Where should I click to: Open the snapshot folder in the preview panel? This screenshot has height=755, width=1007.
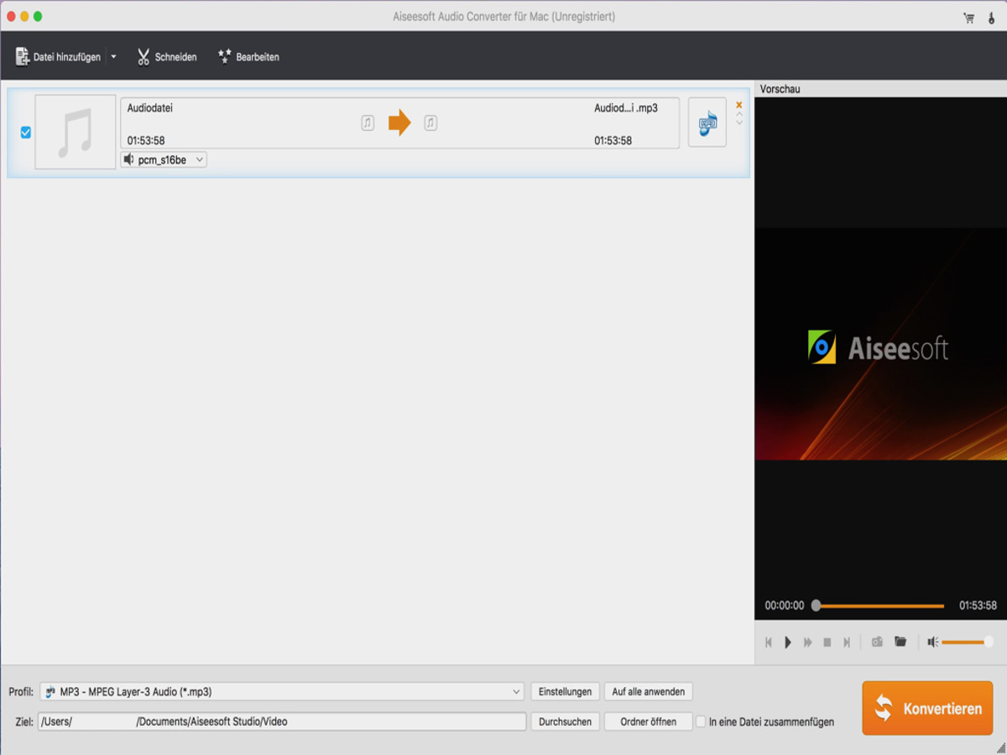(x=900, y=642)
